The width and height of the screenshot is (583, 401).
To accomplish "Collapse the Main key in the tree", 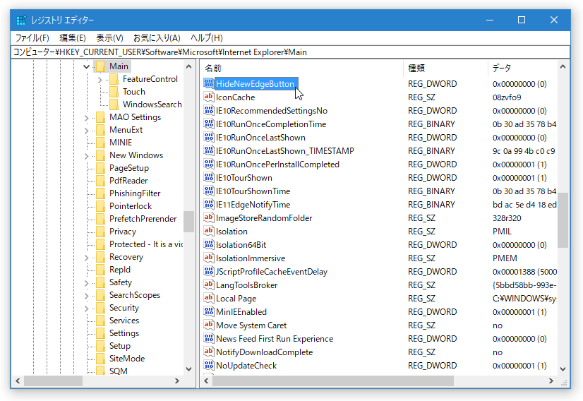I will 86,66.
